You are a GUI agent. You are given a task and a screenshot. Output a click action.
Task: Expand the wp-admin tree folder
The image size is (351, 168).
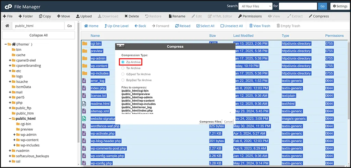[14, 135]
